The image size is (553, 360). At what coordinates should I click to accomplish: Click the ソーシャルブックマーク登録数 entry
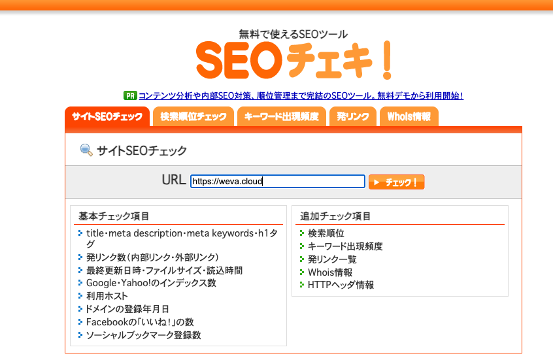[144, 335]
